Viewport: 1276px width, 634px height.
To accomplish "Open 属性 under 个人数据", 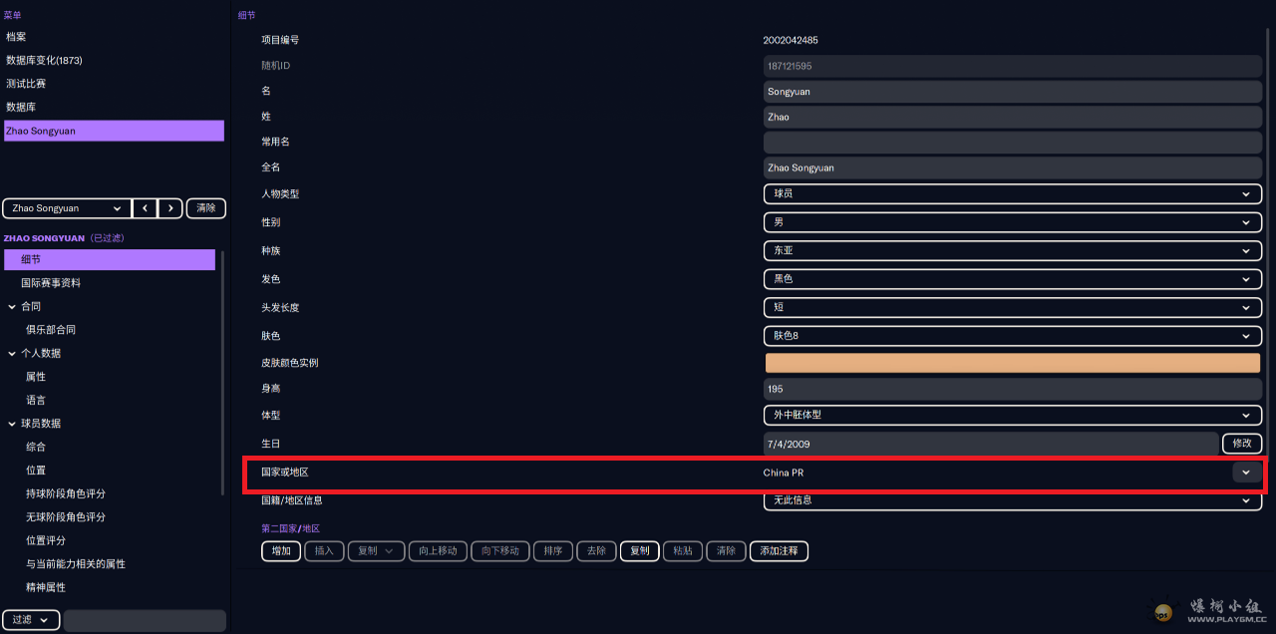I will pos(36,377).
